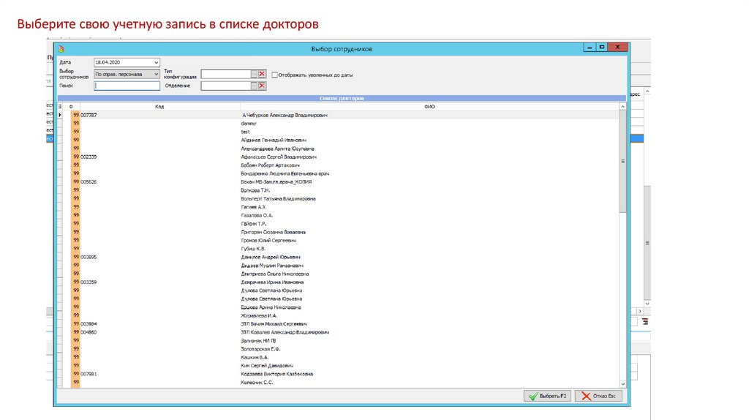Select Волкова Т.Н. in the list
749x420 pixels.
(255, 190)
